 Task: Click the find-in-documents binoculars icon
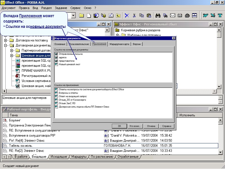pos(165,15)
